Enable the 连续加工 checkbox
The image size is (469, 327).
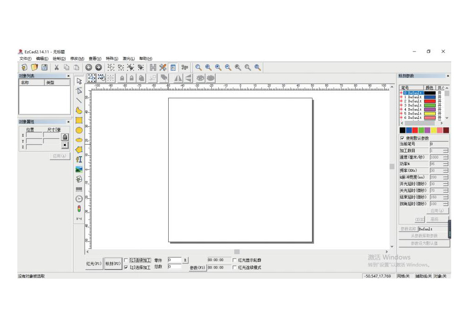(126, 261)
